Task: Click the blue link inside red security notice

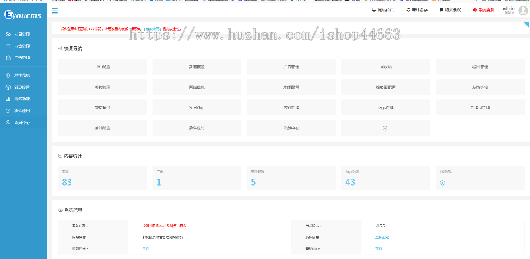Action: 153,29
